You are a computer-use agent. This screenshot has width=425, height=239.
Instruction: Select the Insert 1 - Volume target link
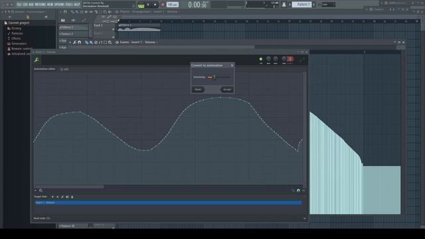168,202
